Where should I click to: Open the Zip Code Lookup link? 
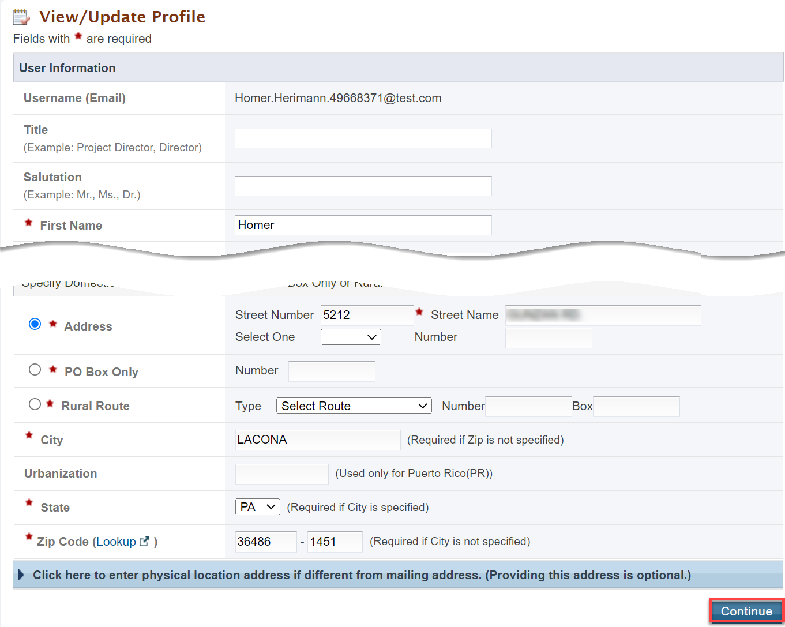tap(116, 542)
